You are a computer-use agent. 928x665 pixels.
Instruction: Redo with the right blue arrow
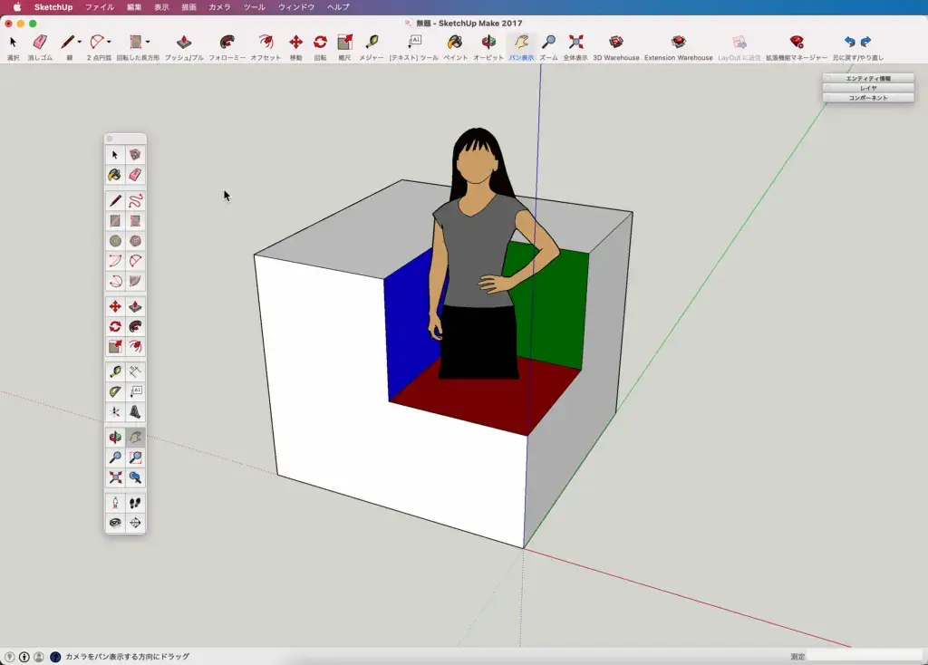[865, 42]
